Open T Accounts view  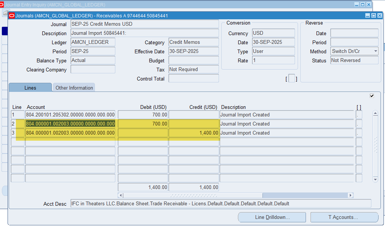pos(344,217)
